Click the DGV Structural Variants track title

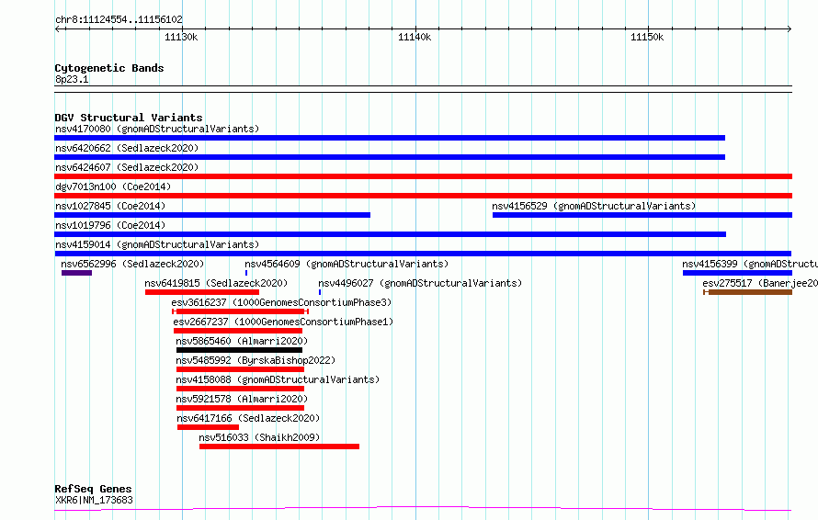129,118
